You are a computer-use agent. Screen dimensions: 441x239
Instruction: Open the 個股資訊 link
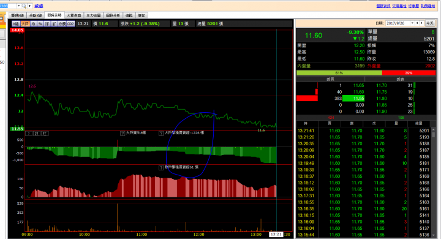383,6
